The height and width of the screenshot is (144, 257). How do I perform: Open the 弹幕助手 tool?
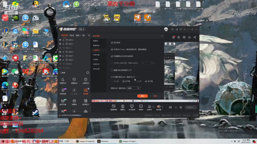pyautogui.click(x=74, y=81)
